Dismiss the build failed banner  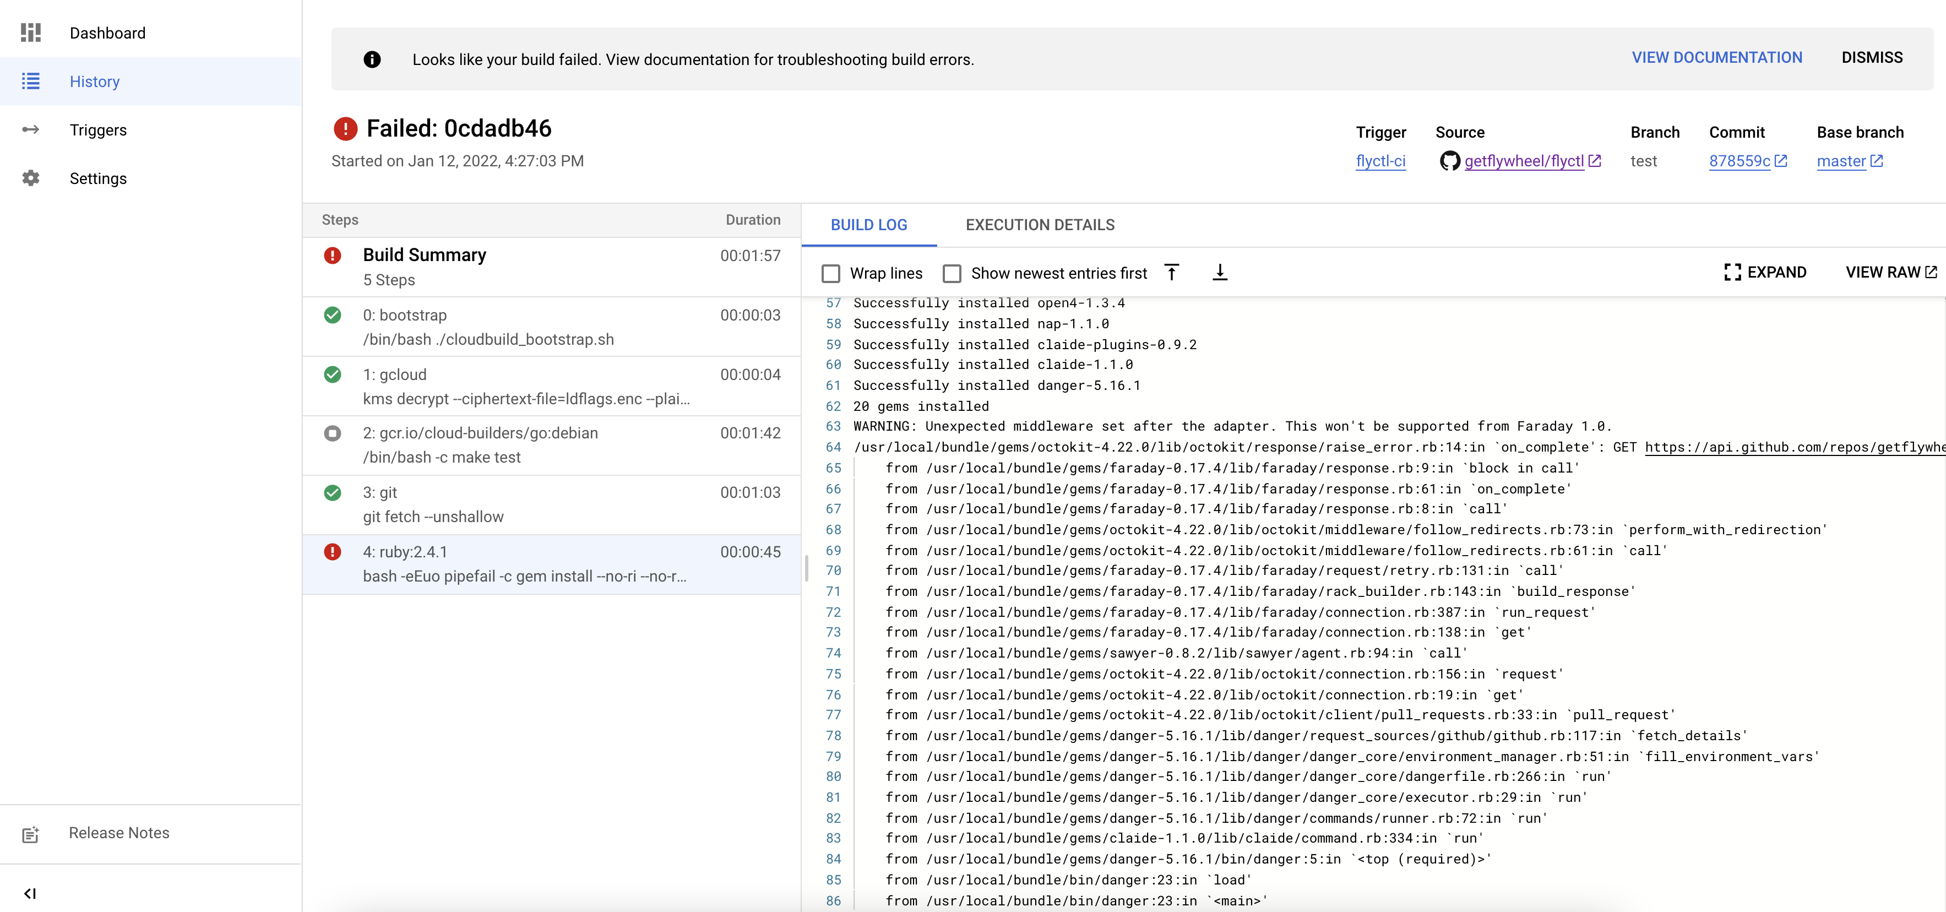click(1871, 58)
